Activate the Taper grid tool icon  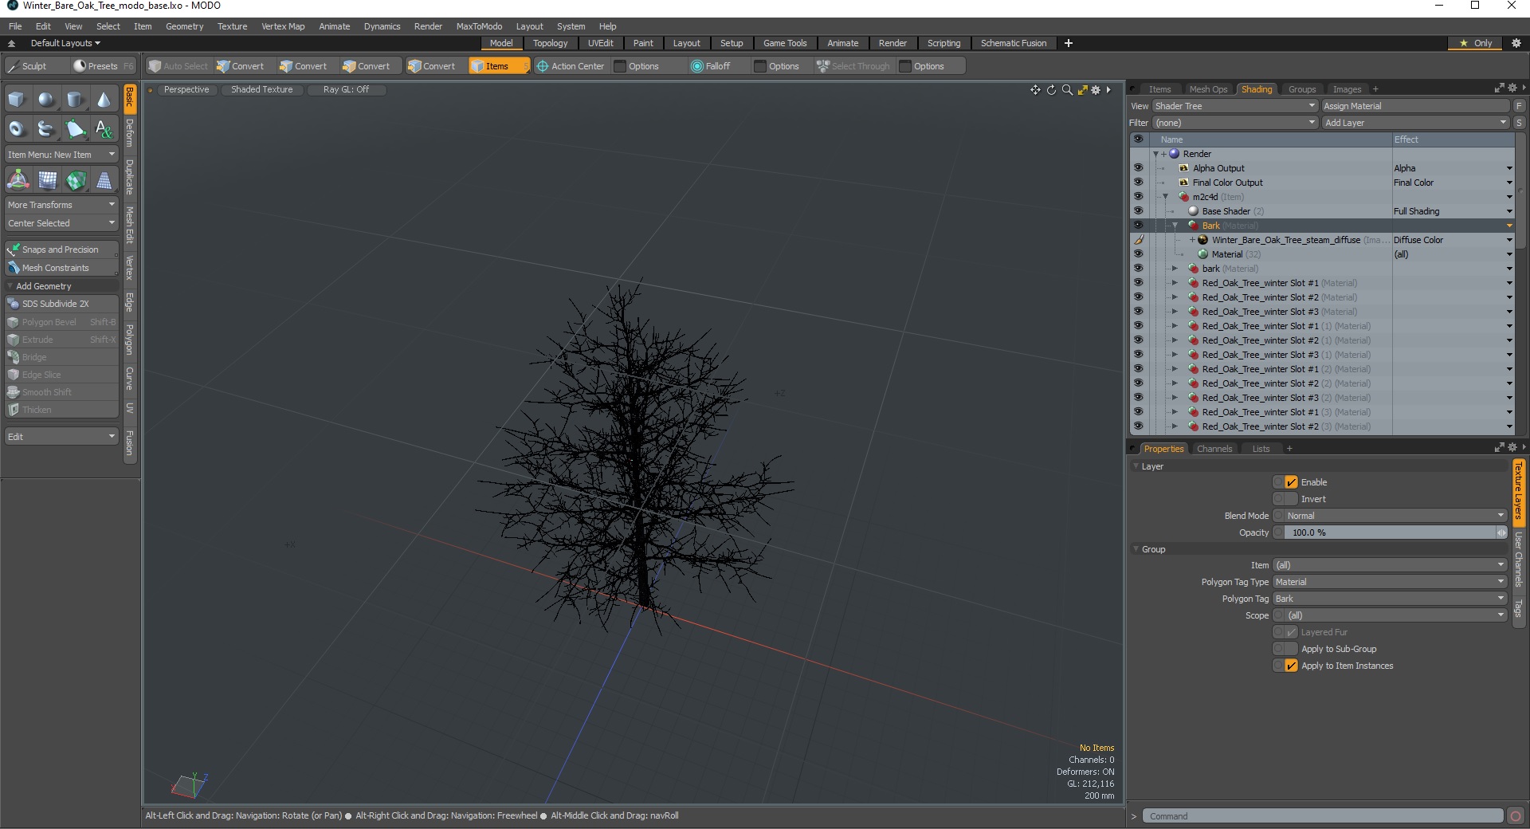[104, 180]
